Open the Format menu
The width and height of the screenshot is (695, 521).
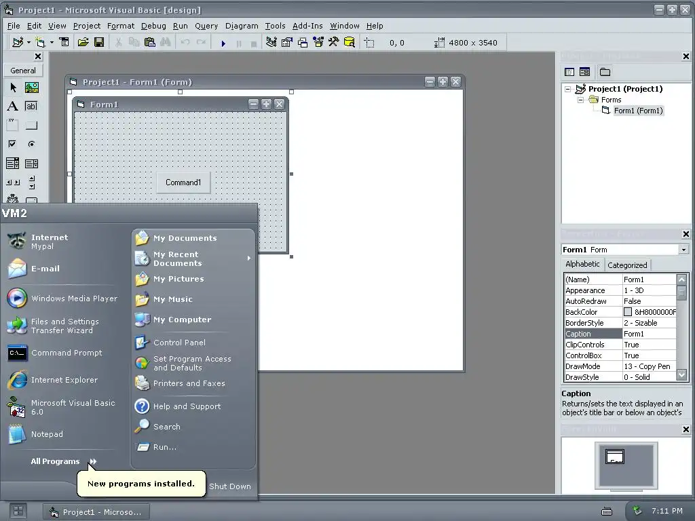tap(121, 26)
